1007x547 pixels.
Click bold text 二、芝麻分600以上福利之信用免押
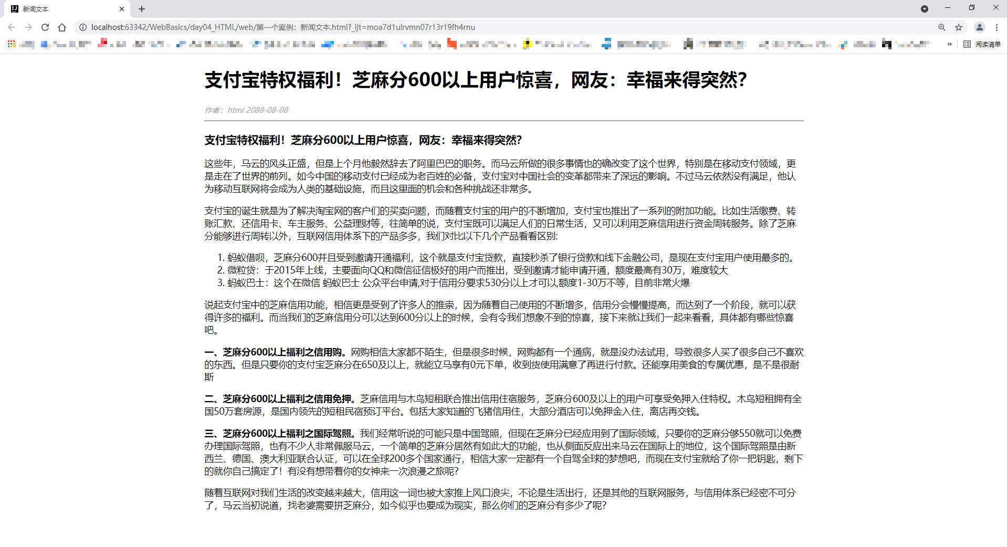tap(280, 399)
